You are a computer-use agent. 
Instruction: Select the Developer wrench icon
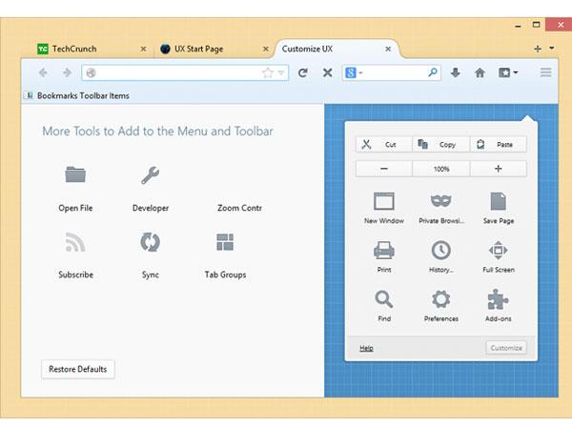click(150, 174)
